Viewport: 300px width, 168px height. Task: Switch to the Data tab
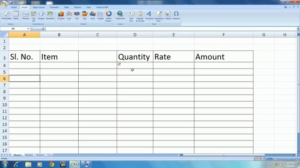67,7
